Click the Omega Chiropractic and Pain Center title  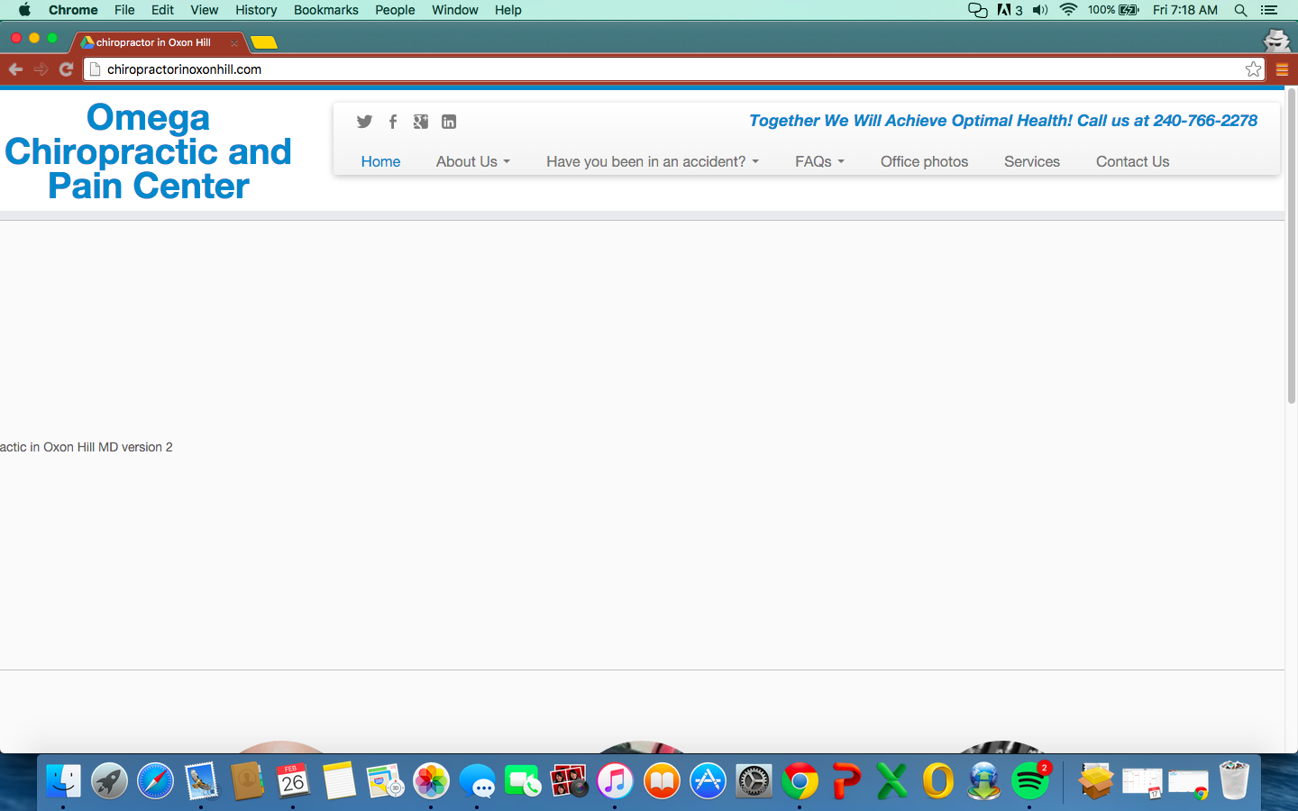click(149, 151)
